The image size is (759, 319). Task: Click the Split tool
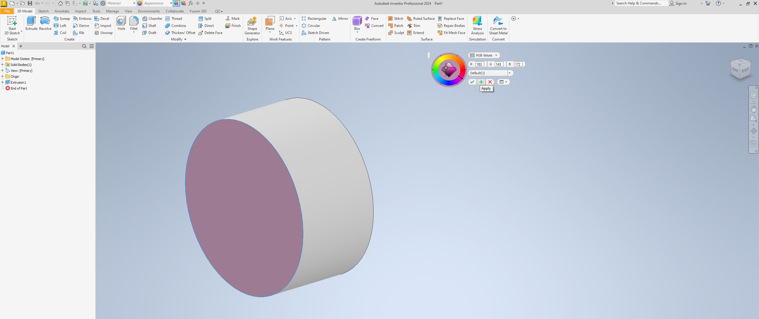pos(205,19)
